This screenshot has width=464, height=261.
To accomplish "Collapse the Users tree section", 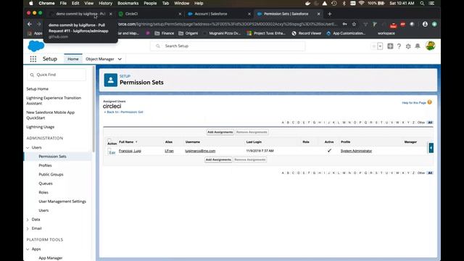I will [28, 148].
